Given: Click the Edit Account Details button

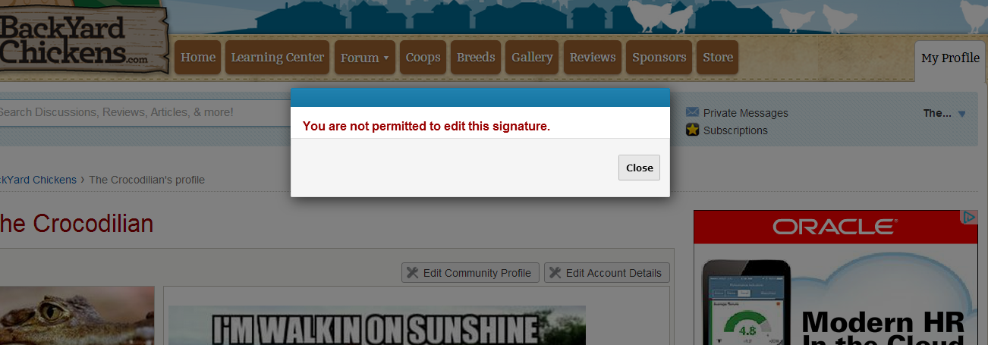Looking at the screenshot, I should click(607, 273).
